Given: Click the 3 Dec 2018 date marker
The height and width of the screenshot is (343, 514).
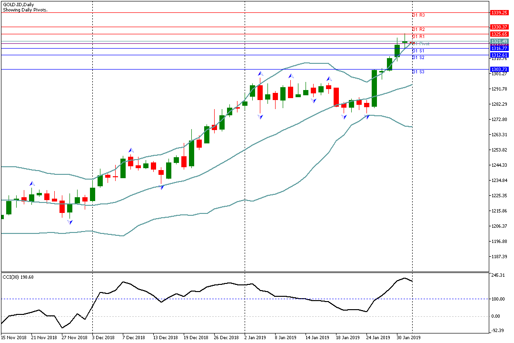Looking at the screenshot, I should (103, 338).
